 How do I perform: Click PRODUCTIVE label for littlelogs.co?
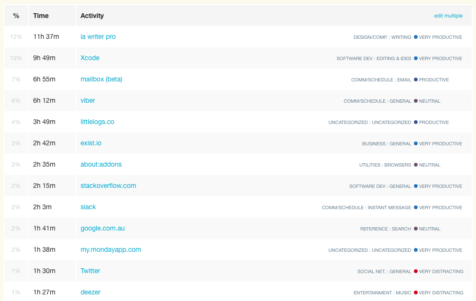[434, 123]
